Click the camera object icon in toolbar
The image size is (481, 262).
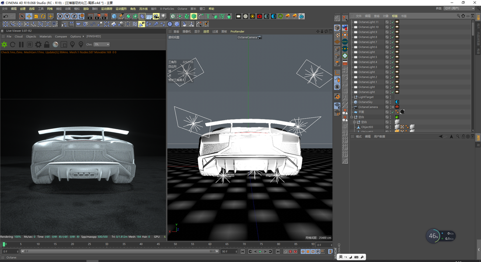click(156, 16)
